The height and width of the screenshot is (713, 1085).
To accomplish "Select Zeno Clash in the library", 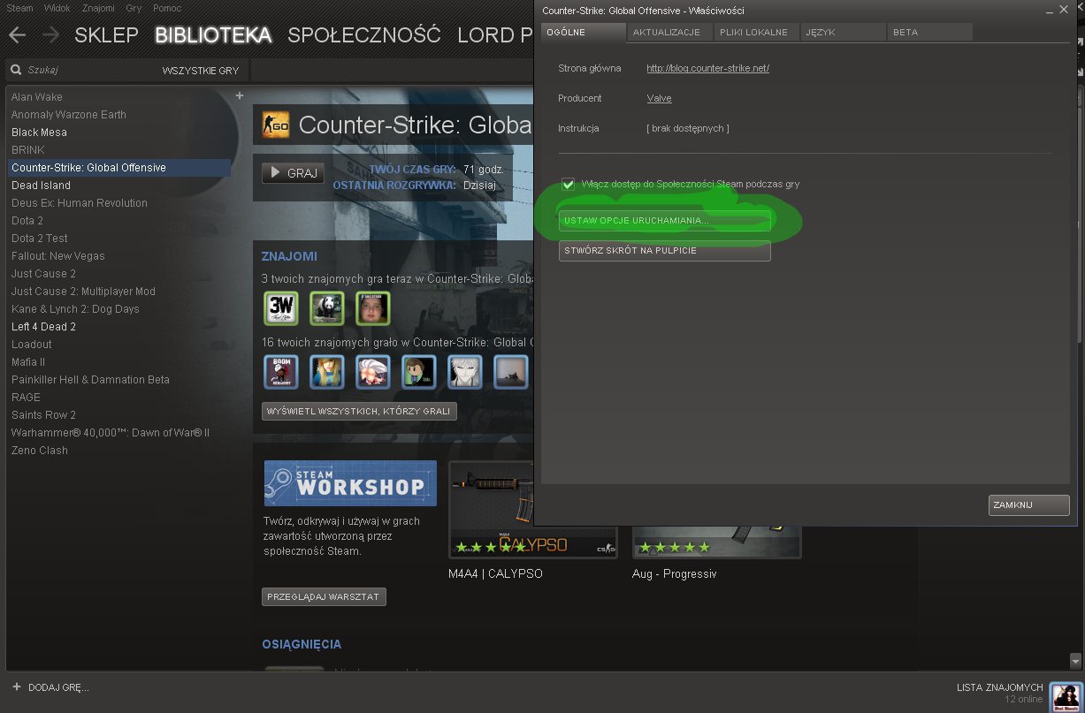I will click(40, 451).
